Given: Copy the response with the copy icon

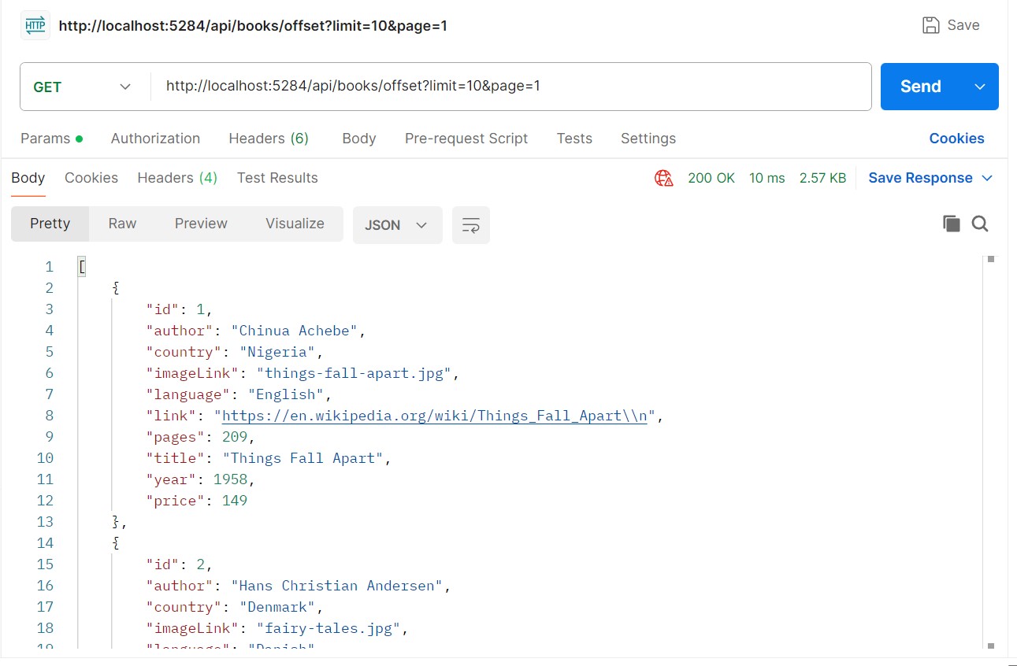Looking at the screenshot, I should (x=952, y=224).
